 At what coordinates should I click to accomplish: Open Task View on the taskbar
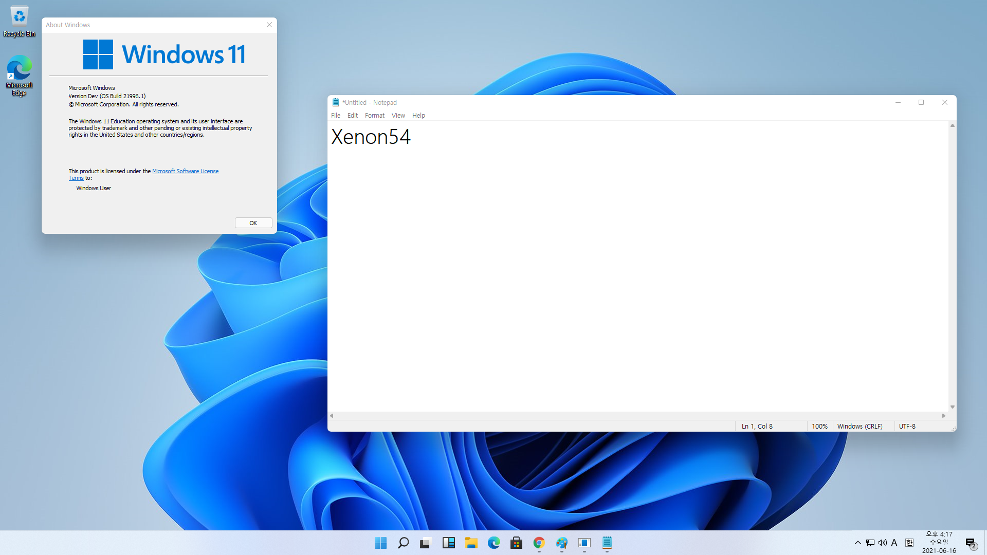pos(426,543)
